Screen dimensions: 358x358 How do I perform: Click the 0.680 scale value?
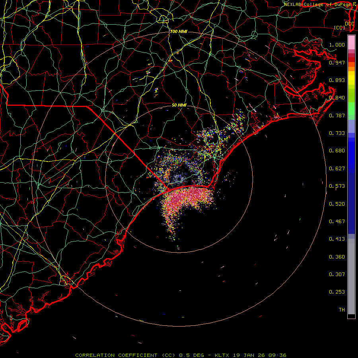tap(337, 151)
